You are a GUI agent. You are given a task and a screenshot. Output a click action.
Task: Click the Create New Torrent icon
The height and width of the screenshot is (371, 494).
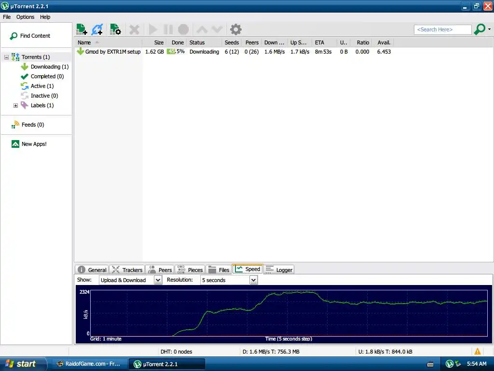[115, 29]
